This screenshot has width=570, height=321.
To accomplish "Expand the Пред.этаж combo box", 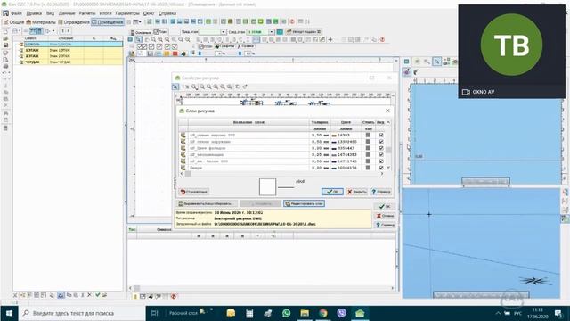I will pos(224,32).
